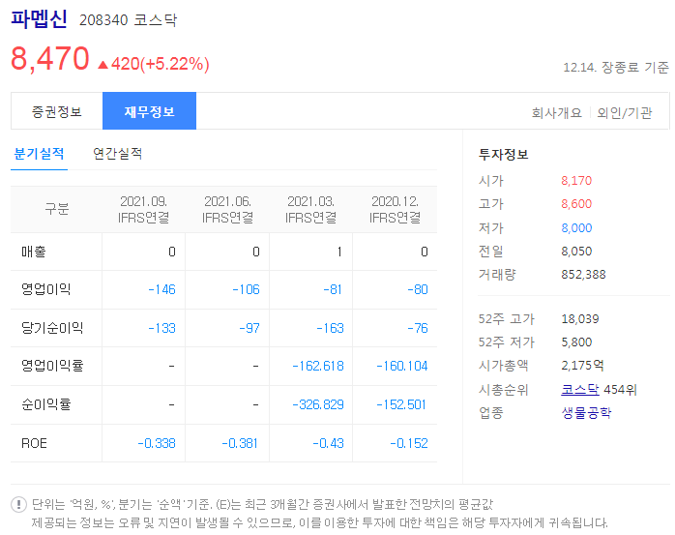Image resolution: width=675 pixels, height=535 pixels.
Task: Select the 재무정보 tab
Action: click(149, 111)
